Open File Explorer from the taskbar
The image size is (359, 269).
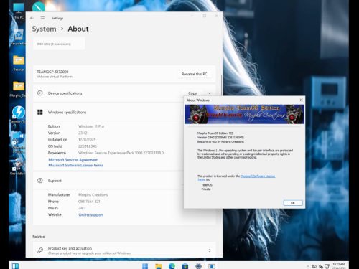pos(159,266)
